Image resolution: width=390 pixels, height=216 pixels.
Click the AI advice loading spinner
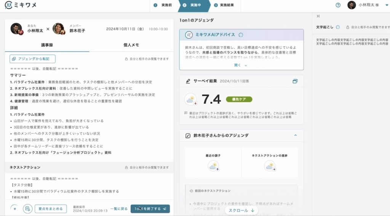[x=241, y=35]
